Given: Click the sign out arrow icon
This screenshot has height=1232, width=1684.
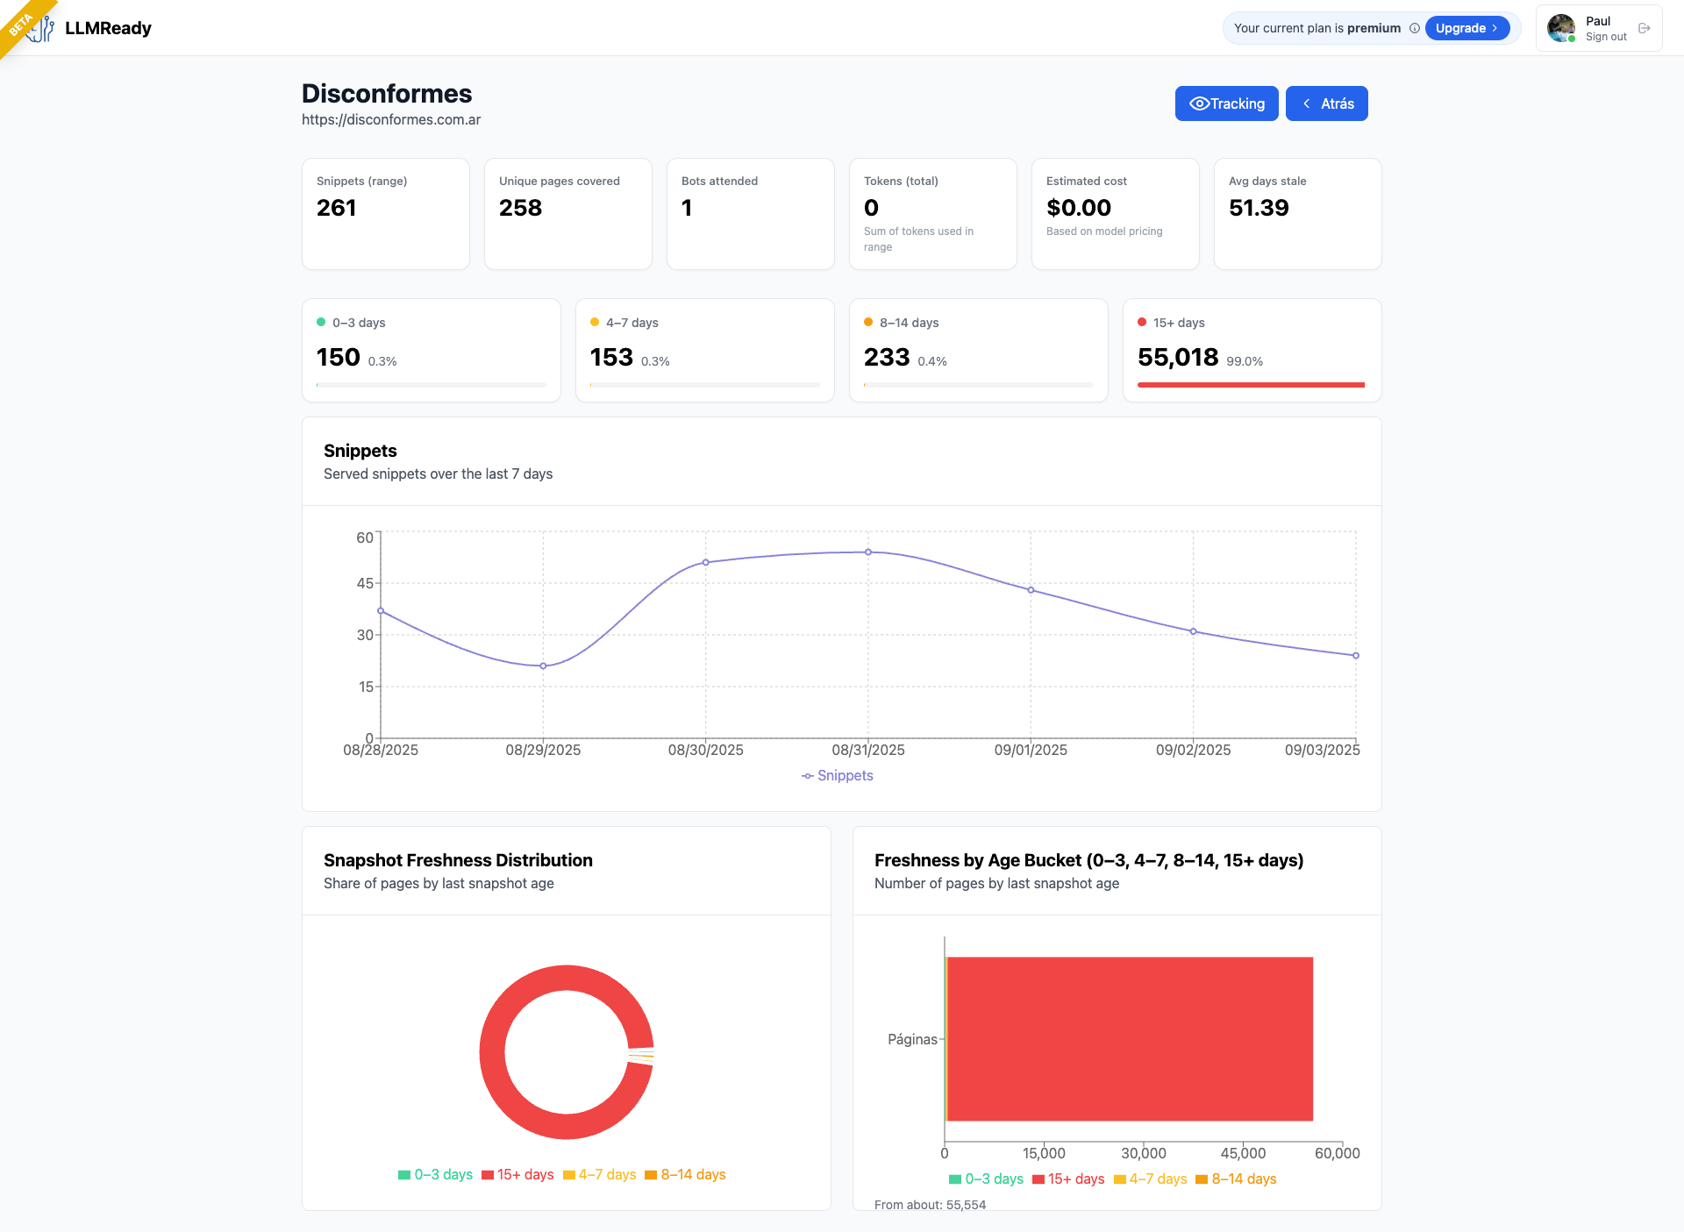Looking at the screenshot, I should (x=1645, y=28).
